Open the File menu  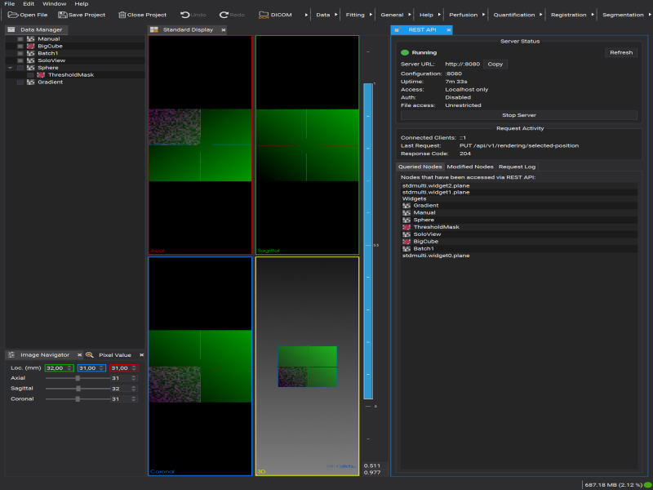click(9, 4)
